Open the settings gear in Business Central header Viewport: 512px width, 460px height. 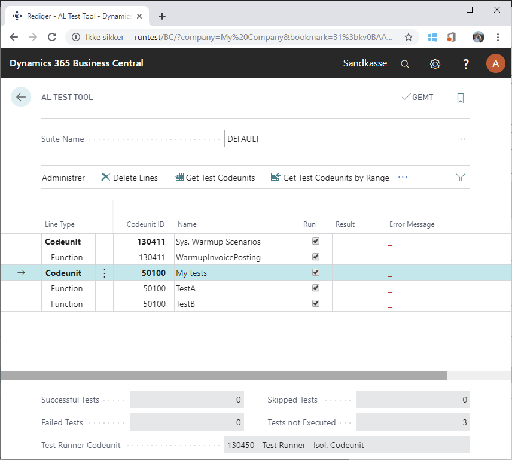click(435, 63)
